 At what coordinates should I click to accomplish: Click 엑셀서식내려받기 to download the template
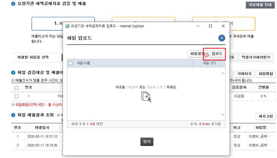[x=256, y=57]
